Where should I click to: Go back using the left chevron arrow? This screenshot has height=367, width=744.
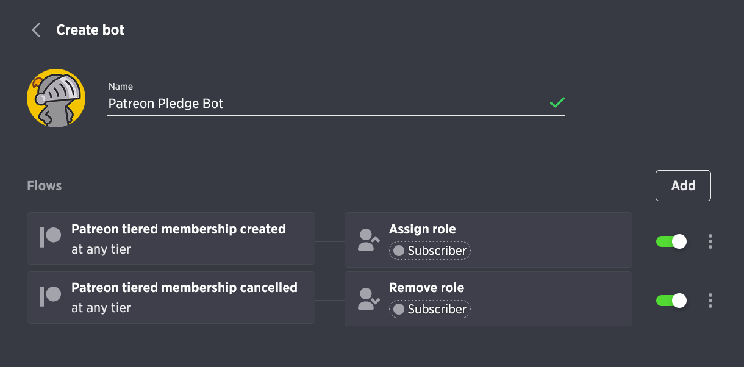(x=36, y=30)
